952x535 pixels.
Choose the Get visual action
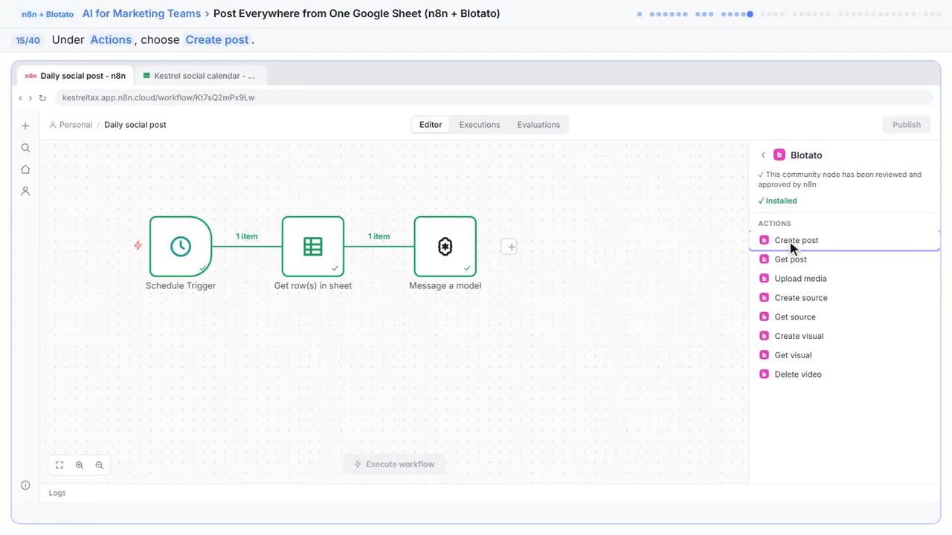845,356
